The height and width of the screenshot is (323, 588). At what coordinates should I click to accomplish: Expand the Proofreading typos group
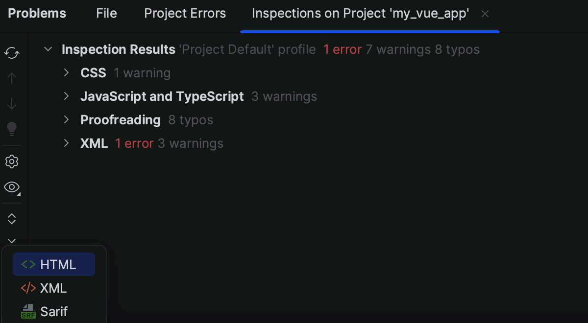pos(67,119)
